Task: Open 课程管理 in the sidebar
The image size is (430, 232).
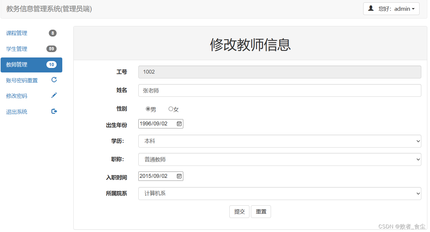Action: click(x=31, y=33)
